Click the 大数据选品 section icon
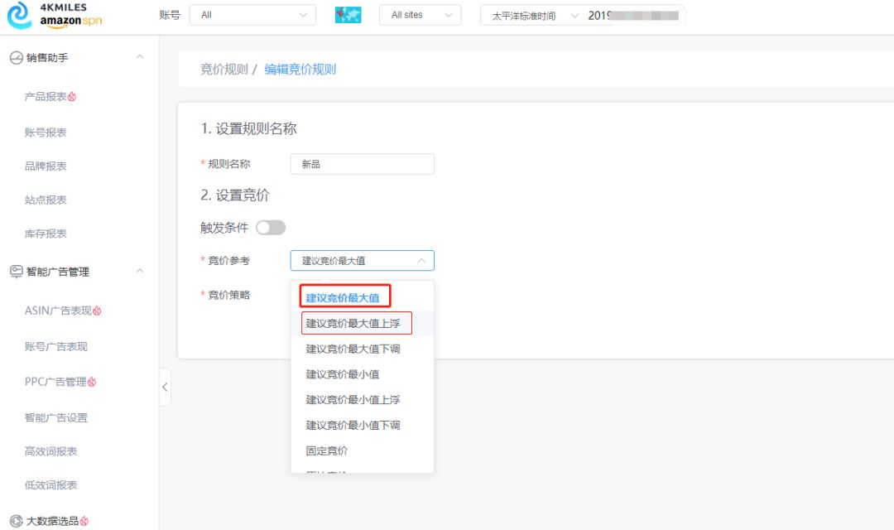The image size is (894, 530). (16, 521)
